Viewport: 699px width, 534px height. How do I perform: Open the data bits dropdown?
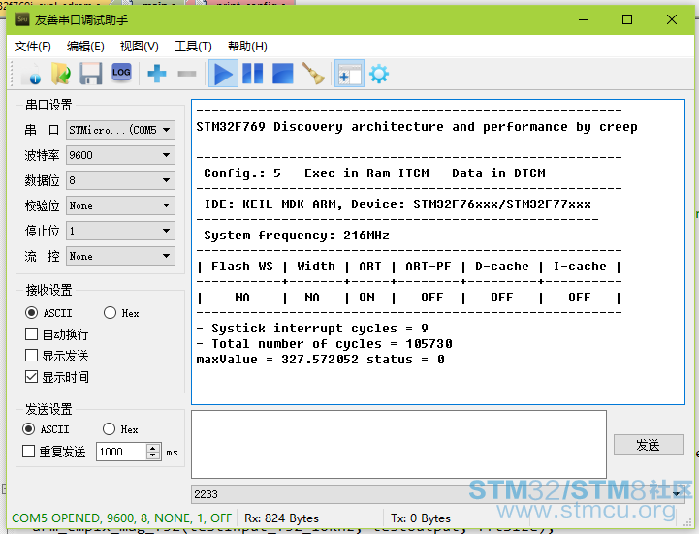click(120, 180)
